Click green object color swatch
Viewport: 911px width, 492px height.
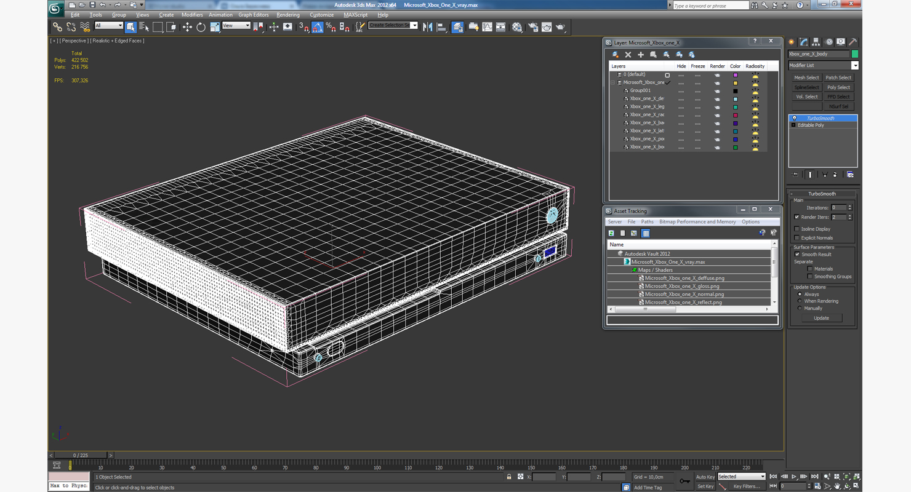coord(855,54)
